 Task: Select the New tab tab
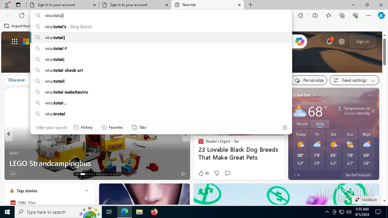[208, 5]
